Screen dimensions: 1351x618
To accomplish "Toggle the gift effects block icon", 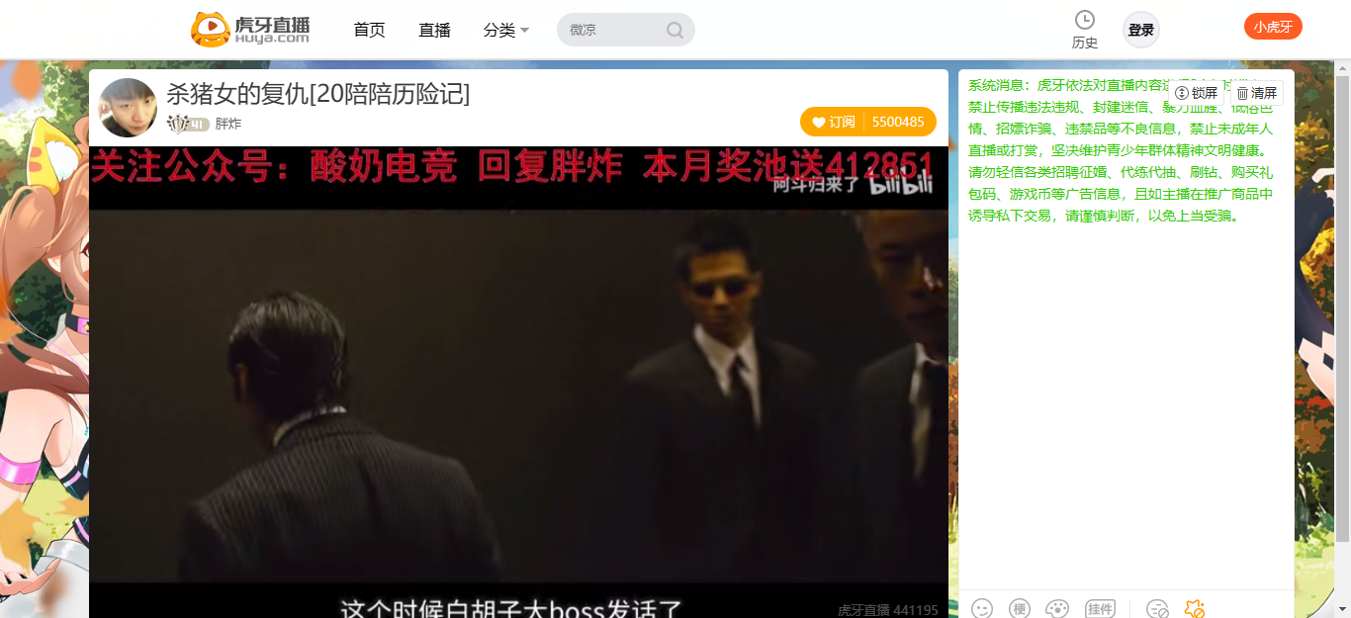I will [1194, 608].
